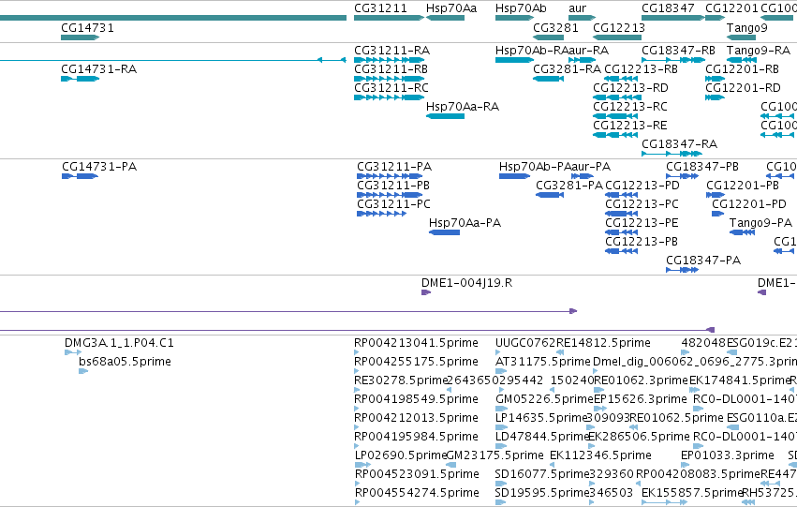Open EST RP004195984.5prime
This screenshot has height=507, width=797.
click(416, 438)
